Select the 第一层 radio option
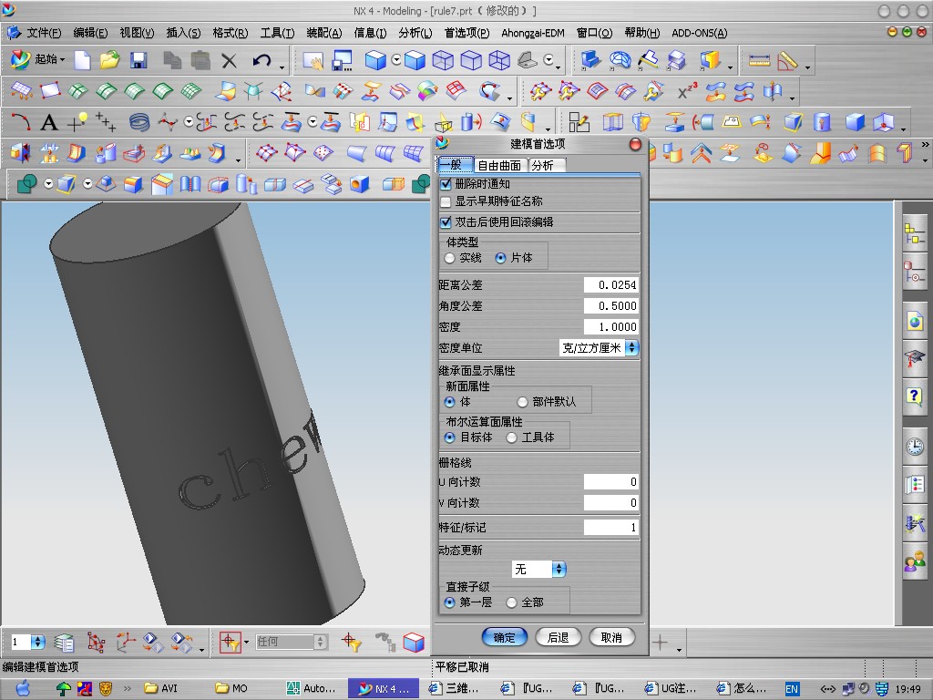This screenshot has width=933, height=700. pyautogui.click(x=450, y=602)
